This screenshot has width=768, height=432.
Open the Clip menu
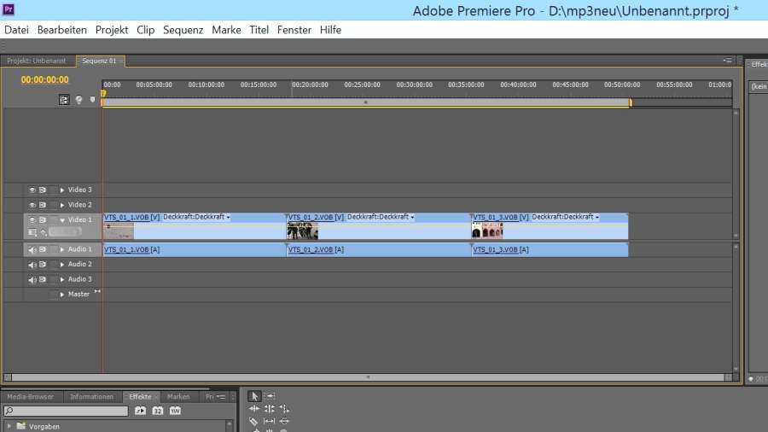(145, 30)
